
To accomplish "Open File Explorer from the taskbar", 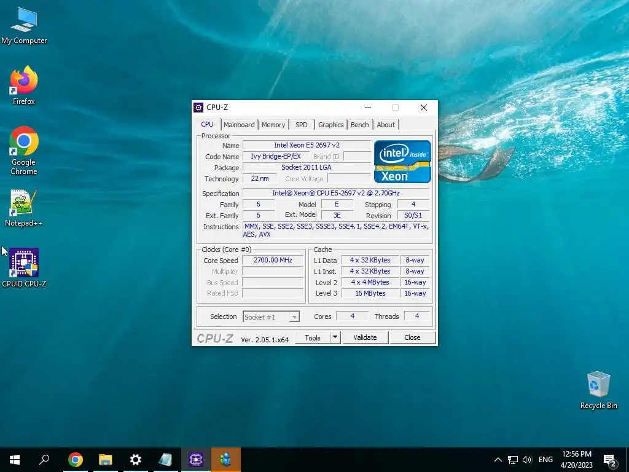I will click(x=106, y=460).
